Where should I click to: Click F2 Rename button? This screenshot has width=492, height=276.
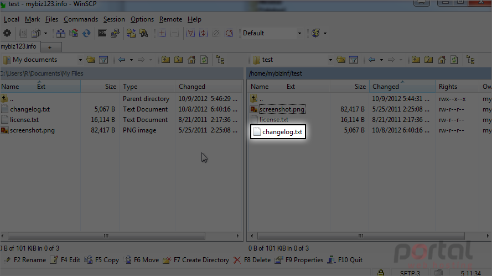pos(25,260)
